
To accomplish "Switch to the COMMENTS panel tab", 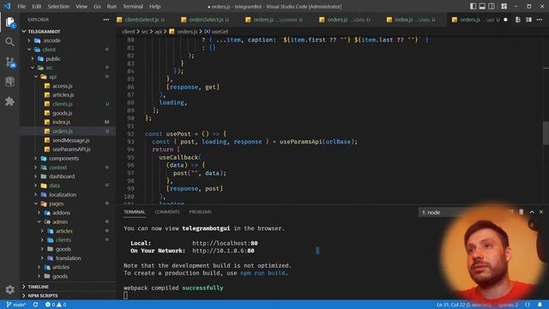I will coord(167,212).
